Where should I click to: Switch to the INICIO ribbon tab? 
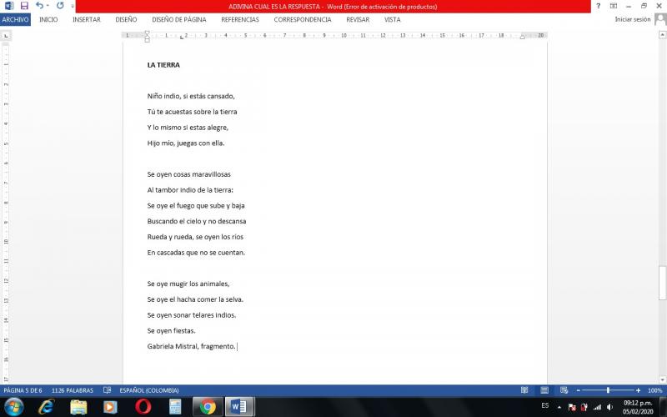[48, 19]
